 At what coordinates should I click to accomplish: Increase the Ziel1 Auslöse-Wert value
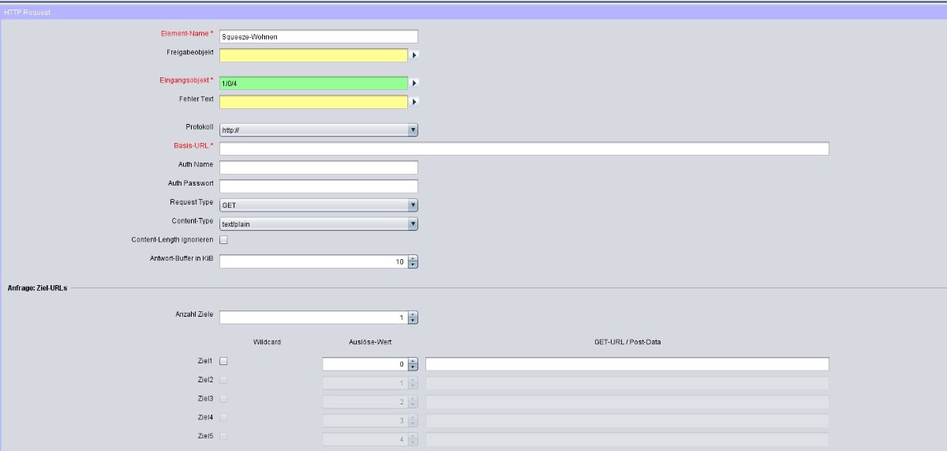pyautogui.click(x=413, y=361)
